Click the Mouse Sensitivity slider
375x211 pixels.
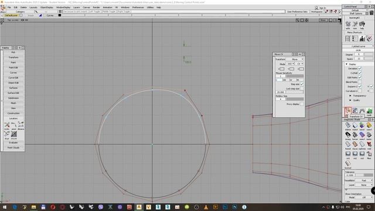coord(294,76)
